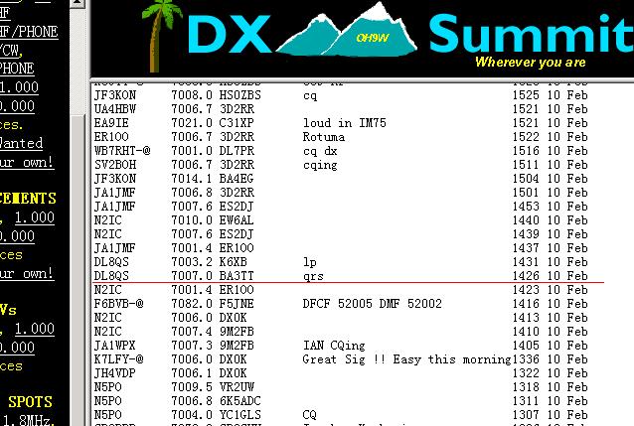The width and height of the screenshot is (634, 426).
Task: Click the SPOTS heading in sidebar
Action: pyautogui.click(x=31, y=402)
